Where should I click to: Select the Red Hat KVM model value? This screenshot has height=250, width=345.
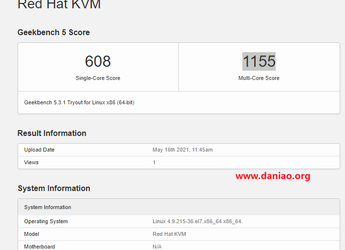(x=169, y=234)
